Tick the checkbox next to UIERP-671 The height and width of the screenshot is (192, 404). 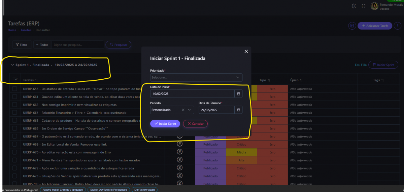[14, 160]
